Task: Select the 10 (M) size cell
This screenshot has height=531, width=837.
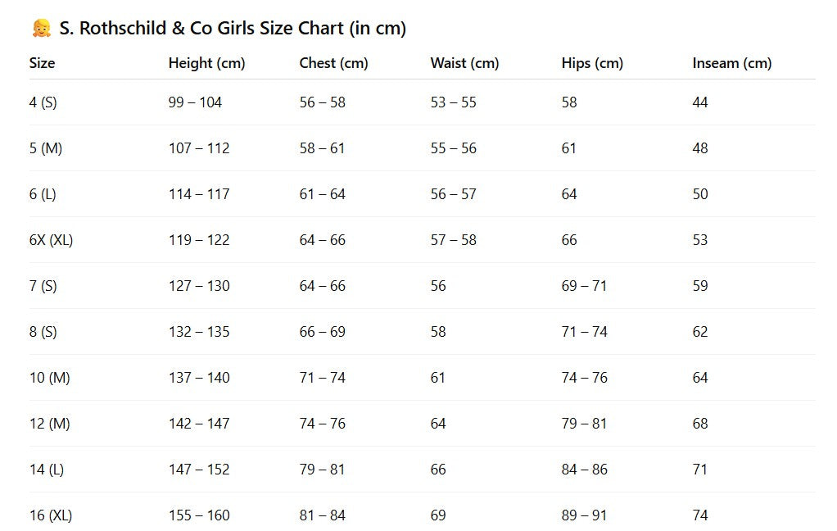Action: pos(49,378)
